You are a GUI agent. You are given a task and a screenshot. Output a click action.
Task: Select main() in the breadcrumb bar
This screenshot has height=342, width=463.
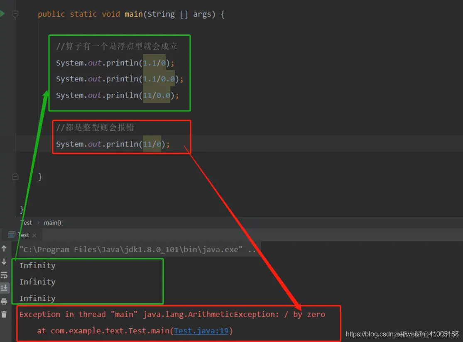pyautogui.click(x=52, y=222)
